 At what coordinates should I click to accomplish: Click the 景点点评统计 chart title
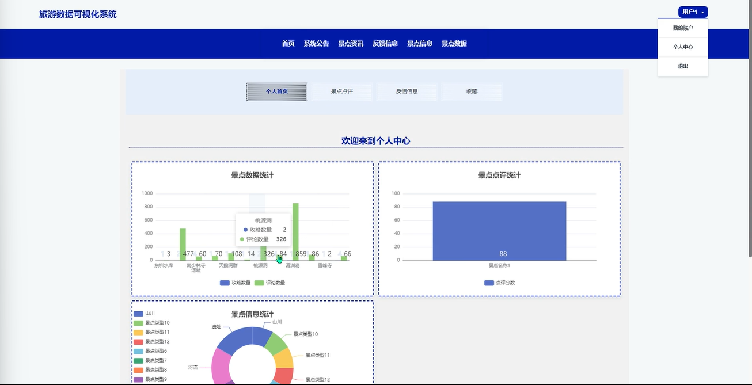[499, 175]
